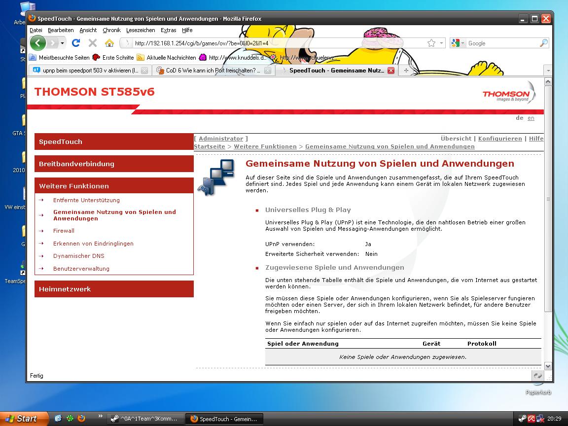Screen dimensions: 568x426
Task: Close the CoD 6 tab
Action: [x=268, y=71]
